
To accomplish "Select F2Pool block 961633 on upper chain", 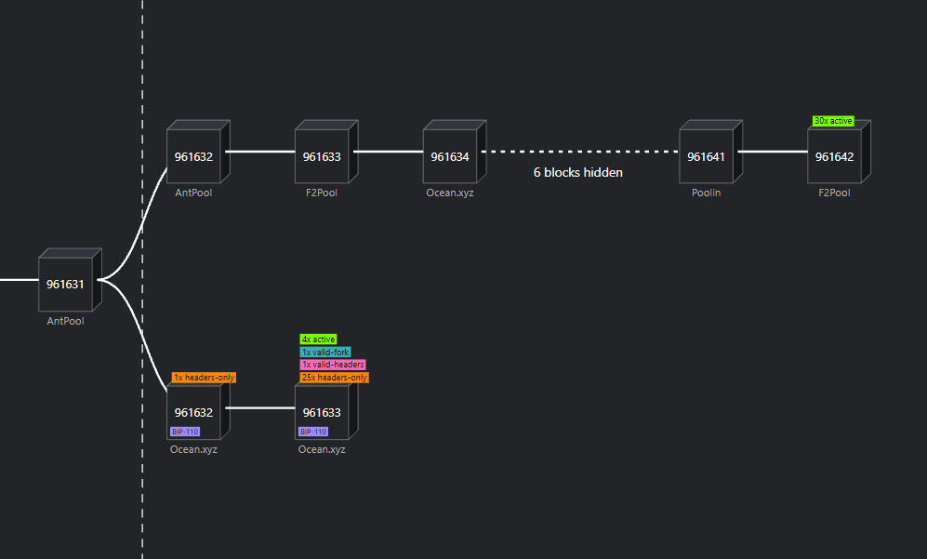I will point(326,152).
